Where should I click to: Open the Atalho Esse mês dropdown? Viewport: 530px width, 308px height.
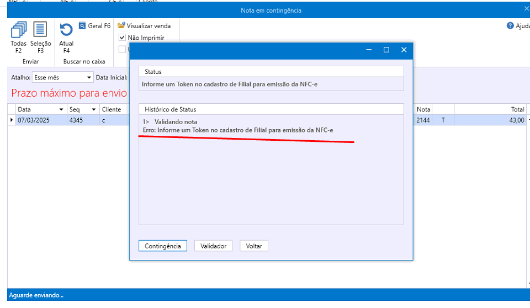[x=88, y=78]
